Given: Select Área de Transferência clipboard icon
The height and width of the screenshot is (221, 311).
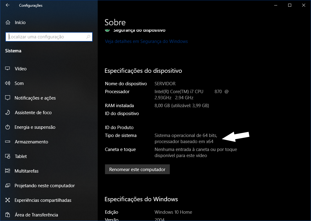Looking at the screenshot, I should tap(8, 215).
